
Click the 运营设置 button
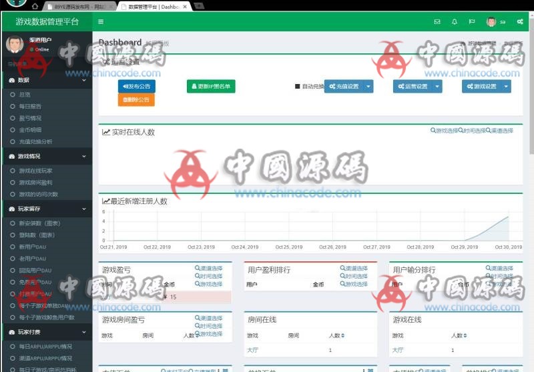tap(413, 87)
